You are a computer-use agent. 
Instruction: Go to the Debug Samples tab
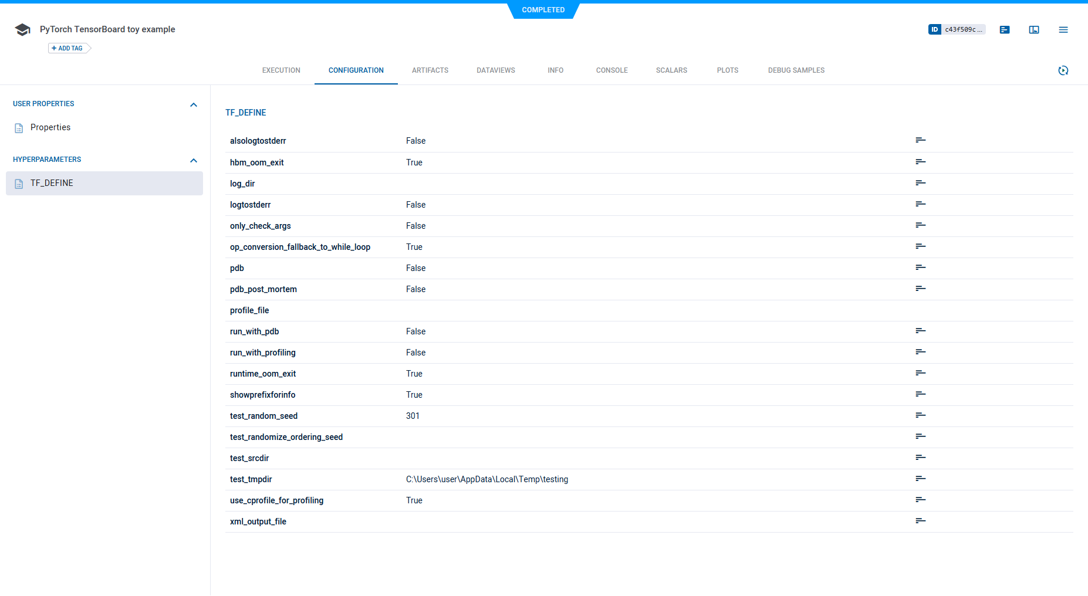pos(796,70)
